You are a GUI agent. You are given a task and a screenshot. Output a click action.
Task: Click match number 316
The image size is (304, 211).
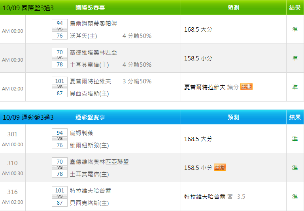point(12,192)
